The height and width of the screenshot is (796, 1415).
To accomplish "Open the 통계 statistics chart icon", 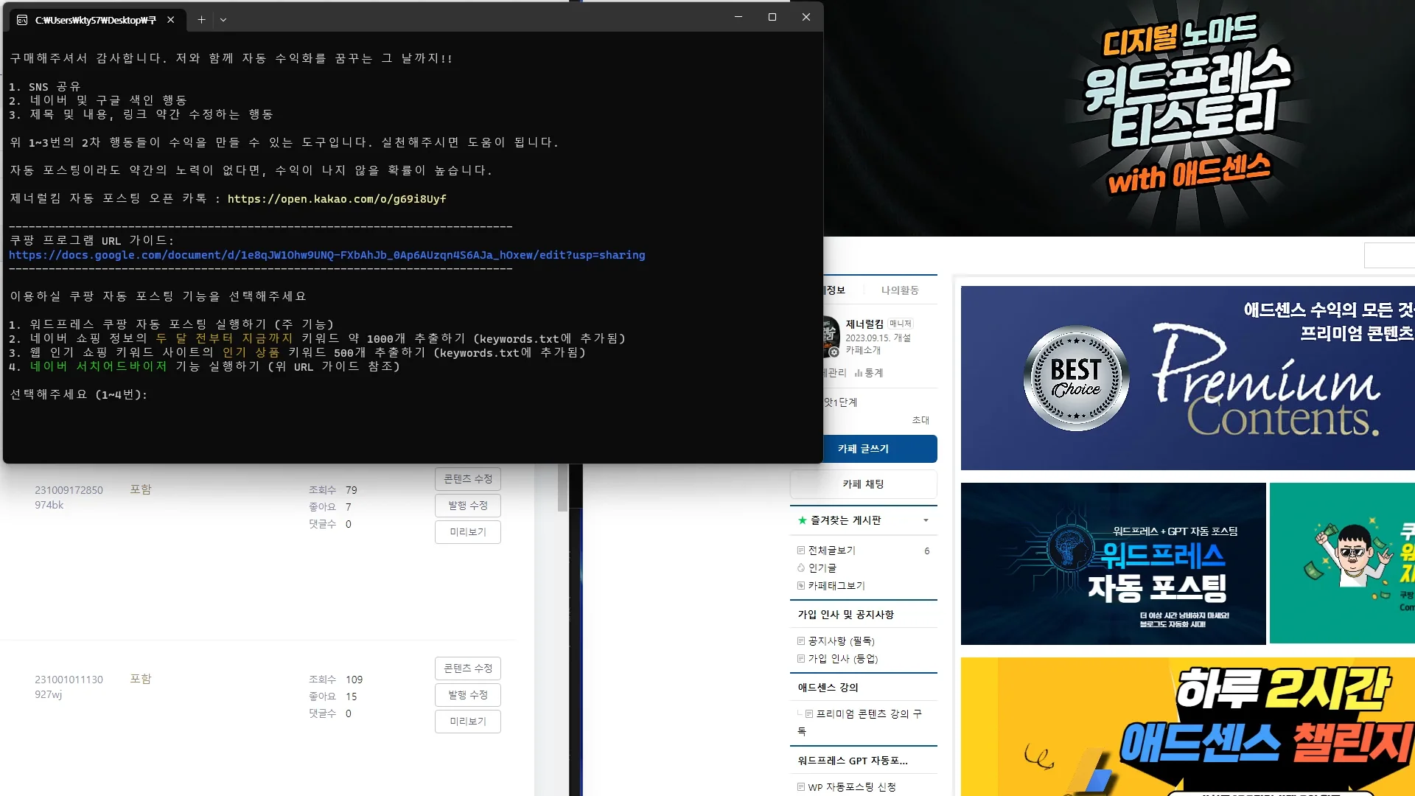I will tap(859, 374).
